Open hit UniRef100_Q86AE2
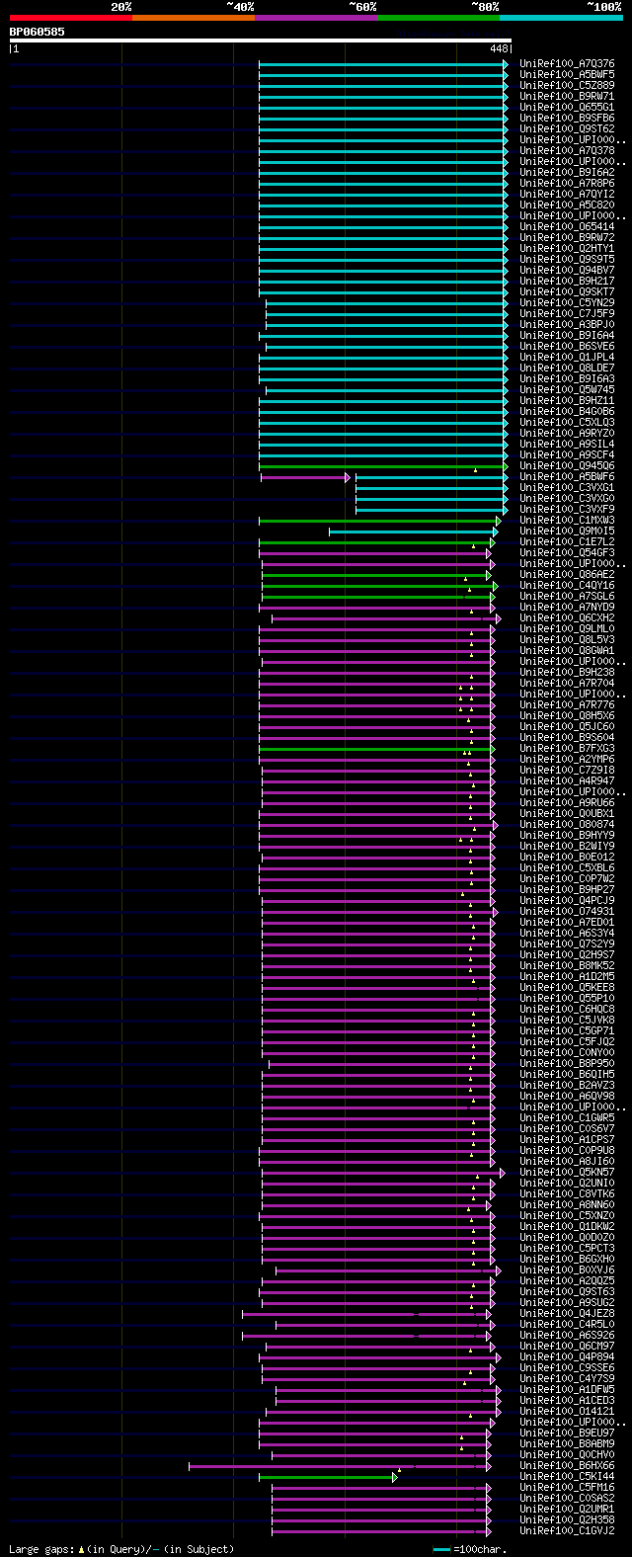The width and height of the screenshot is (632, 1557). click(x=567, y=575)
